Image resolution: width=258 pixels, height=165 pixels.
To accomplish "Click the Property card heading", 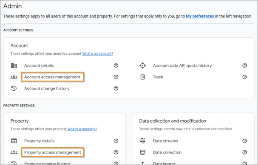I will 20,121.
